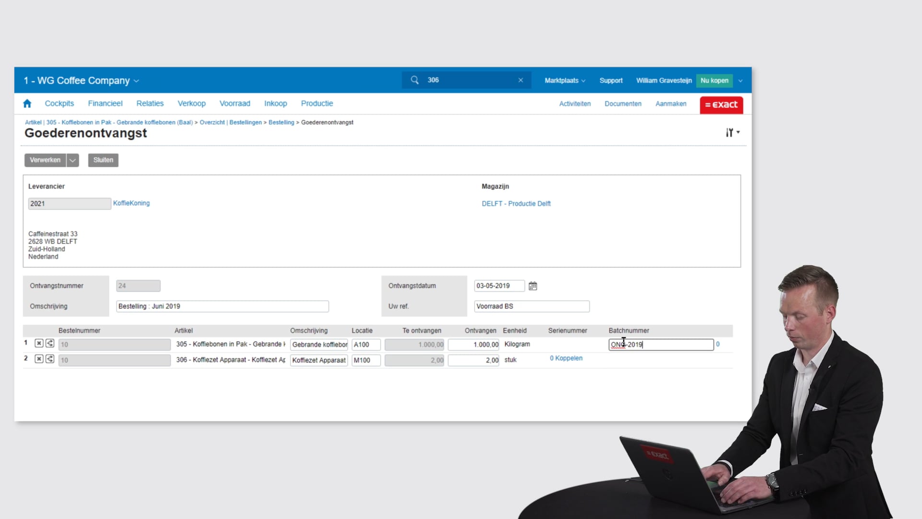Open the Inkoop menu
This screenshot has width=922, height=519.
(x=276, y=103)
